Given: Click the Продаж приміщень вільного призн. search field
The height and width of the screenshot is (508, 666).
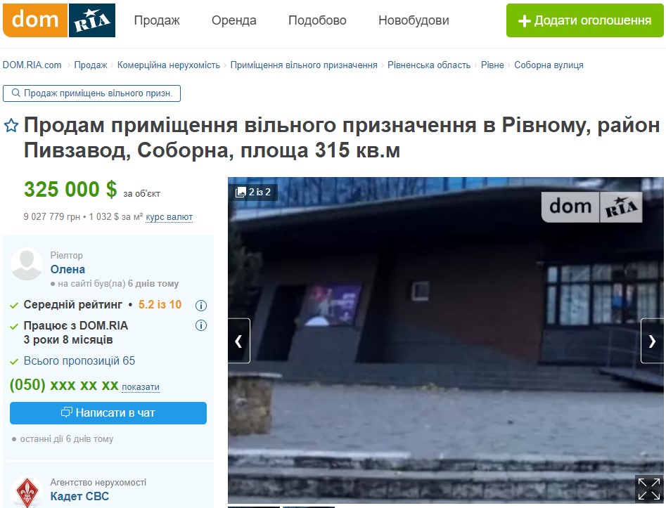Looking at the screenshot, I should (x=91, y=93).
